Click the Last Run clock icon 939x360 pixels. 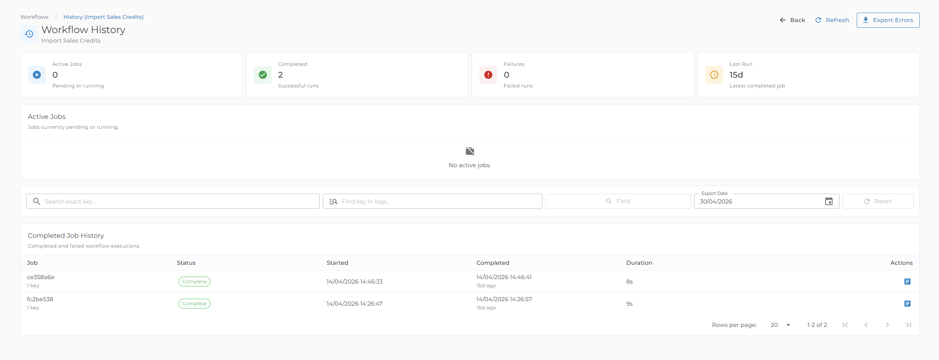[x=714, y=75]
